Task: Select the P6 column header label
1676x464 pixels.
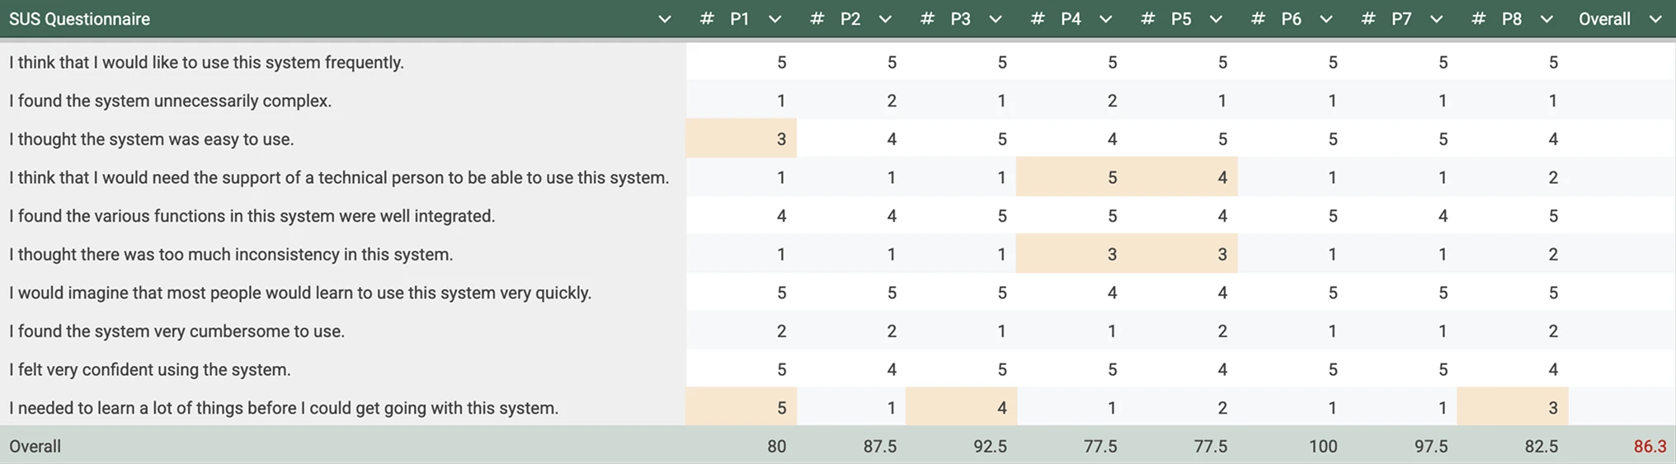Action: click(1291, 19)
